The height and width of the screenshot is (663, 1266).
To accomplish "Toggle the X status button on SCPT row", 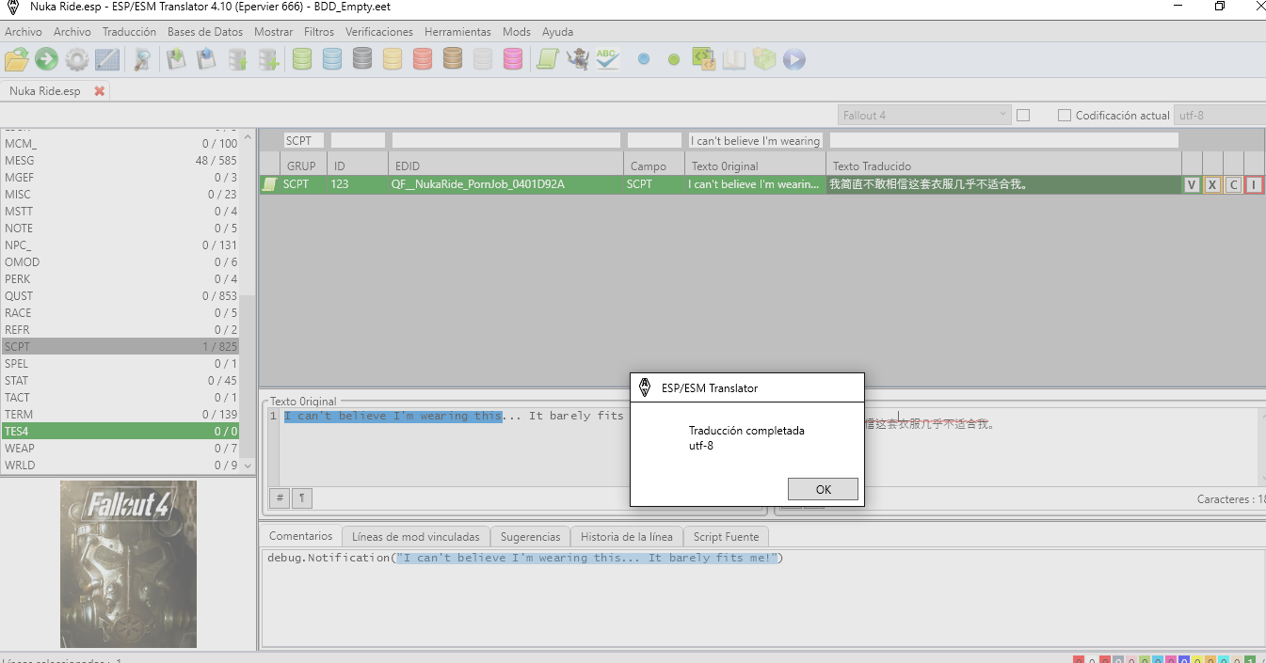I will pyautogui.click(x=1212, y=185).
